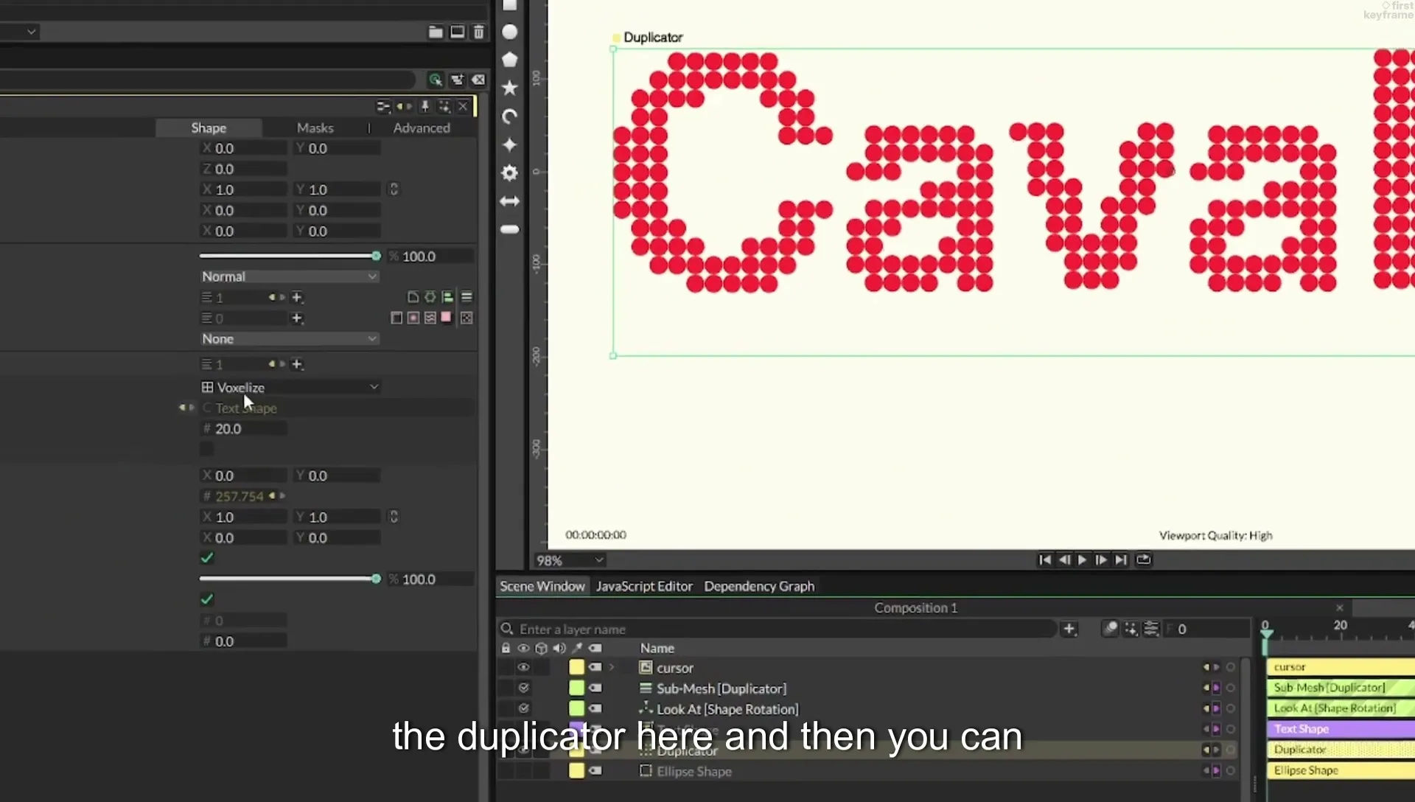Toggle visibility of Sub-Mesh [Duplicator] layer
Screen dimensions: 1415x802
[523, 688]
